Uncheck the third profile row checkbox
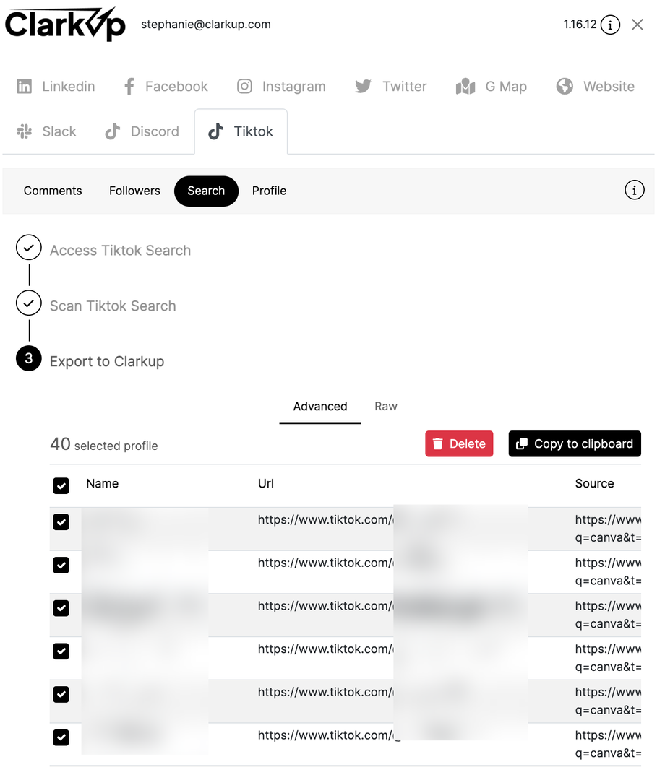This screenshot has width=665, height=767. coord(61,607)
